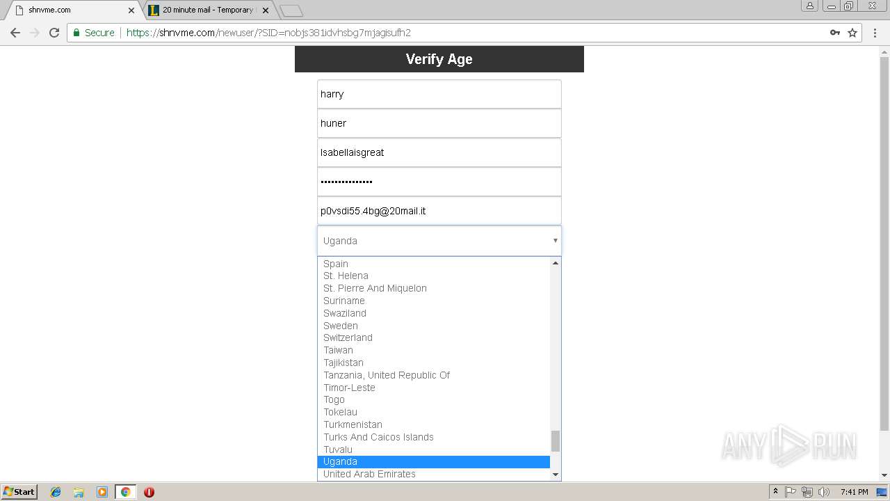
Task: Bookmark page with the star icon
Action: (852, 33)
